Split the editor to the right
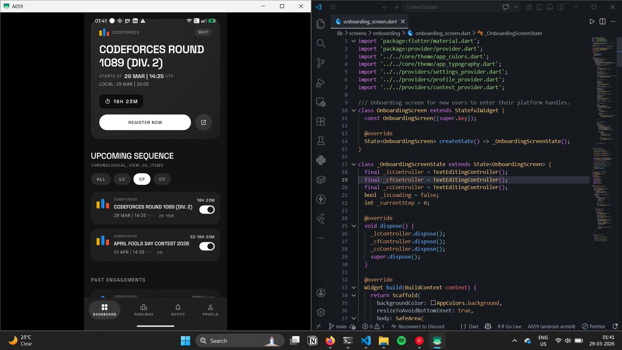This screenshot has height=350, width=622. point(602,21)
